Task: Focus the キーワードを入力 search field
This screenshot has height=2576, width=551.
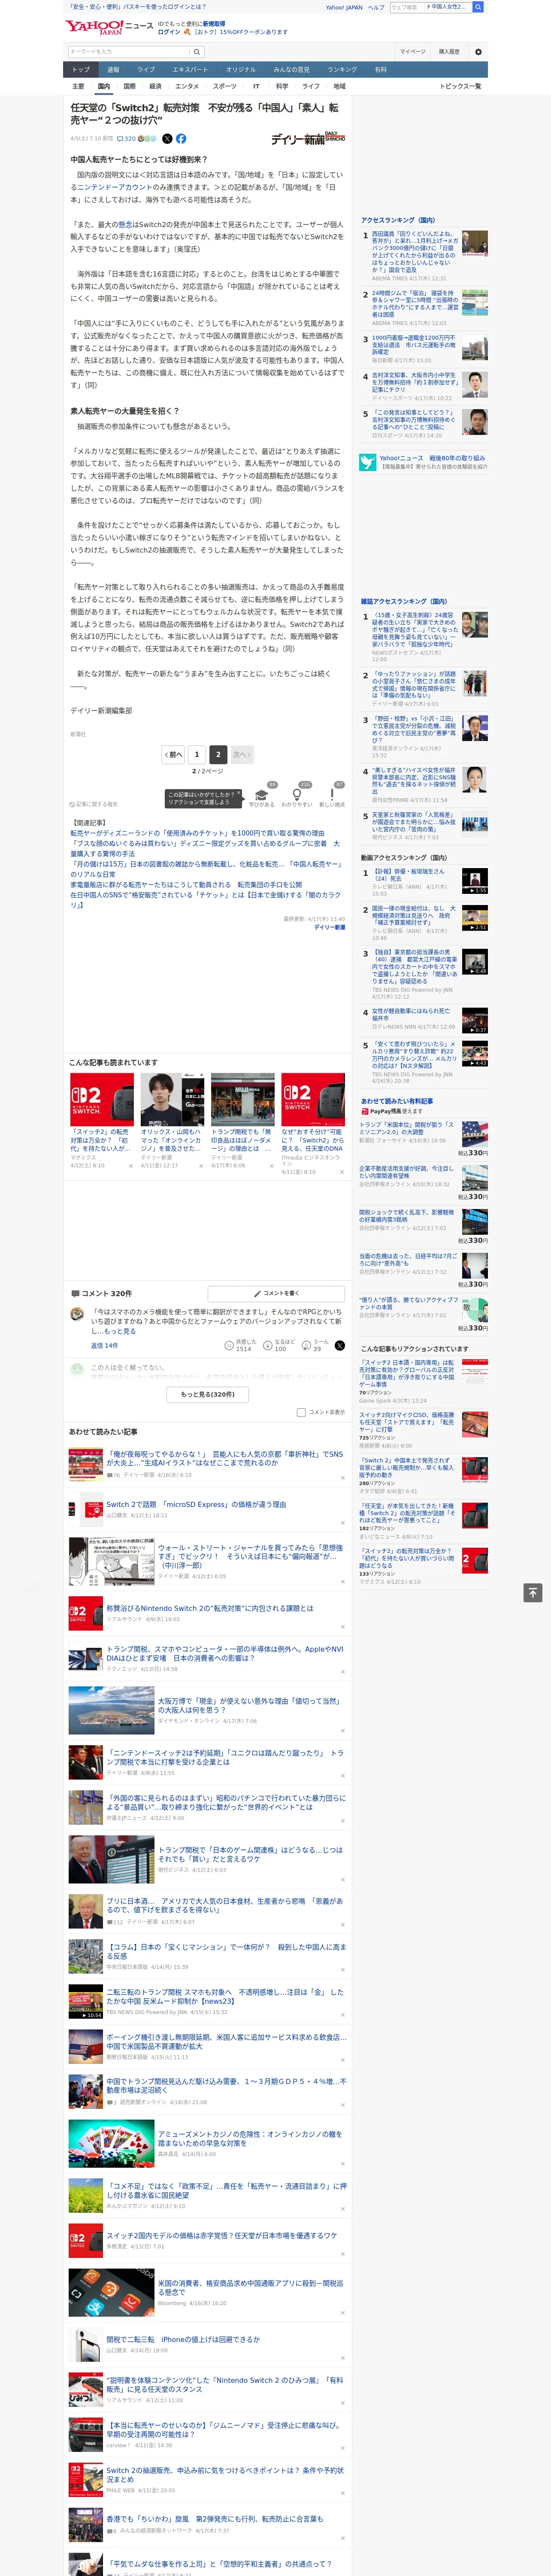Action: 129,52
